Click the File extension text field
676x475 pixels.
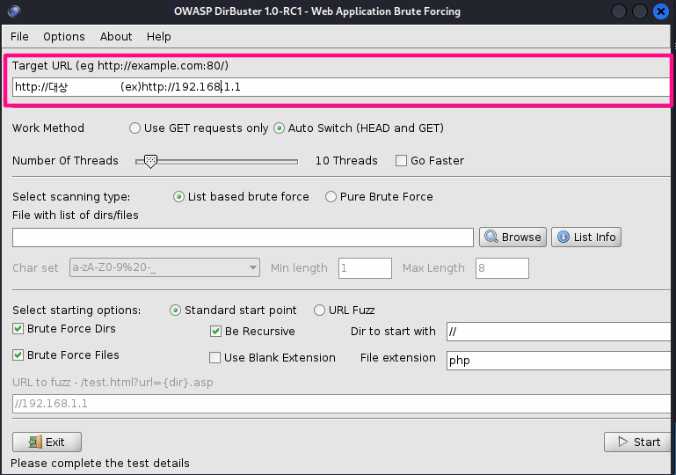point(559,360)
